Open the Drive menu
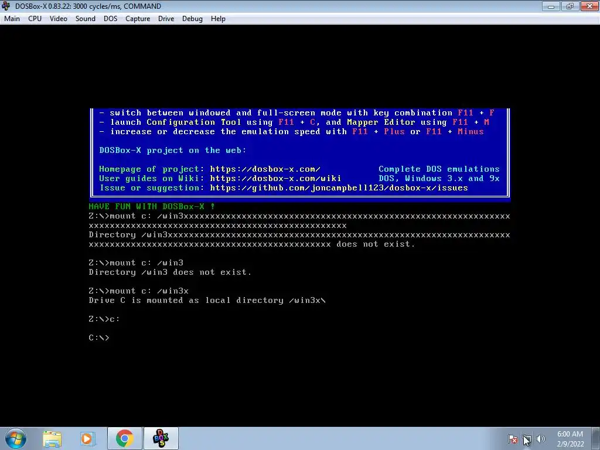Screen dimensions: 600x450 (x=166, y=19)
